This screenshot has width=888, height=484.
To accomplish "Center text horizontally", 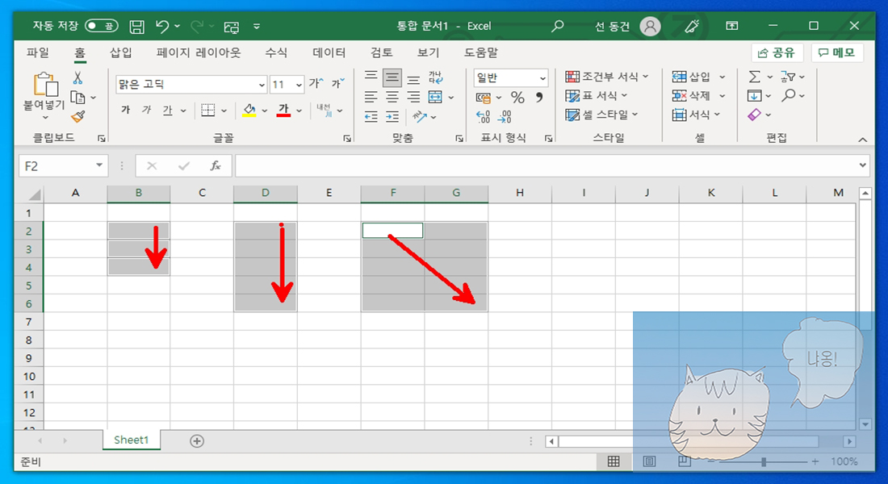I will tap(392, 98).
